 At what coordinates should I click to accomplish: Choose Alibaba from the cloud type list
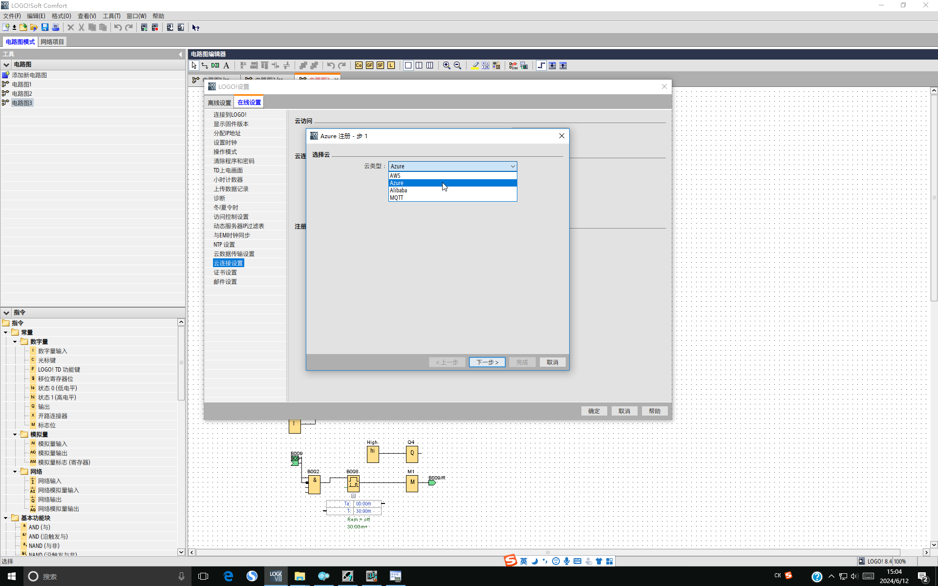[x=452, y=190]
